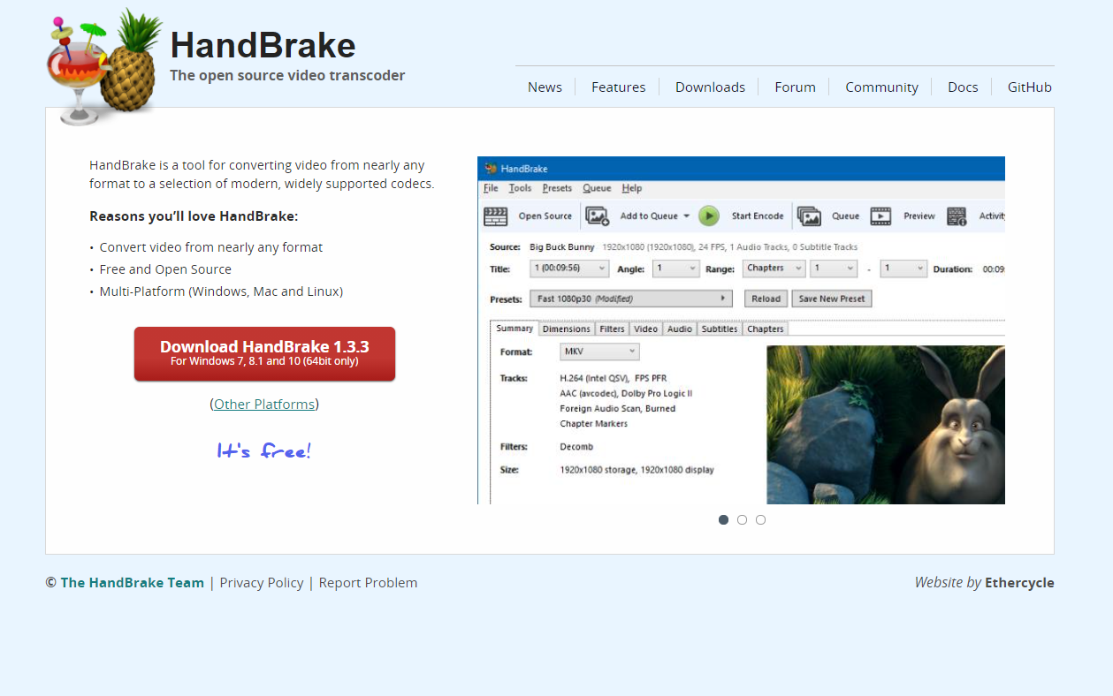
Task: Open the Features page
Action: click(x=618, y=87)
